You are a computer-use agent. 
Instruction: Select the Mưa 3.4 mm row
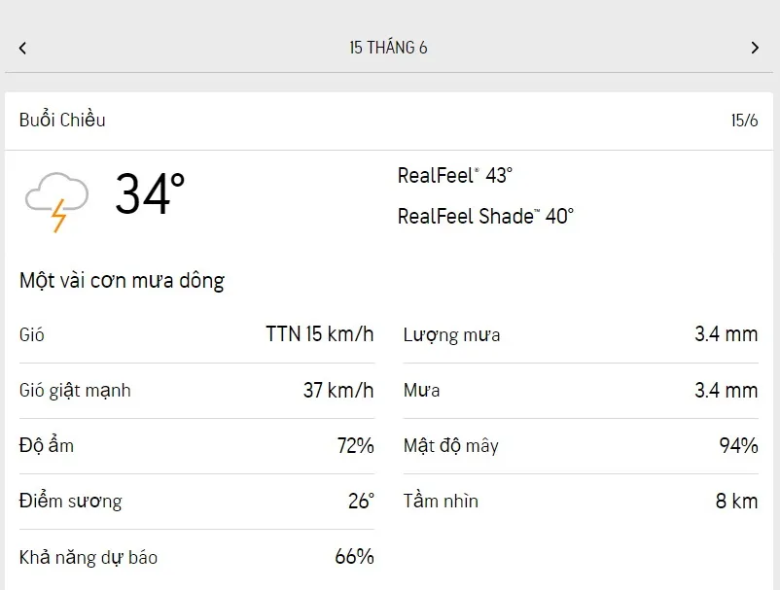click(x=580, y=391)
